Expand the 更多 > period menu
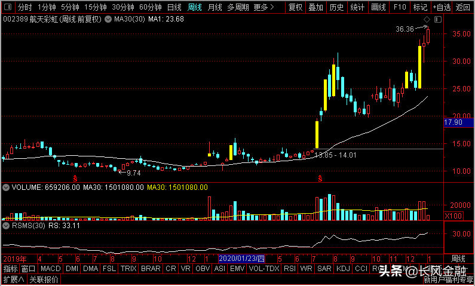The image size is (475, 286). [x=264, y=7]
